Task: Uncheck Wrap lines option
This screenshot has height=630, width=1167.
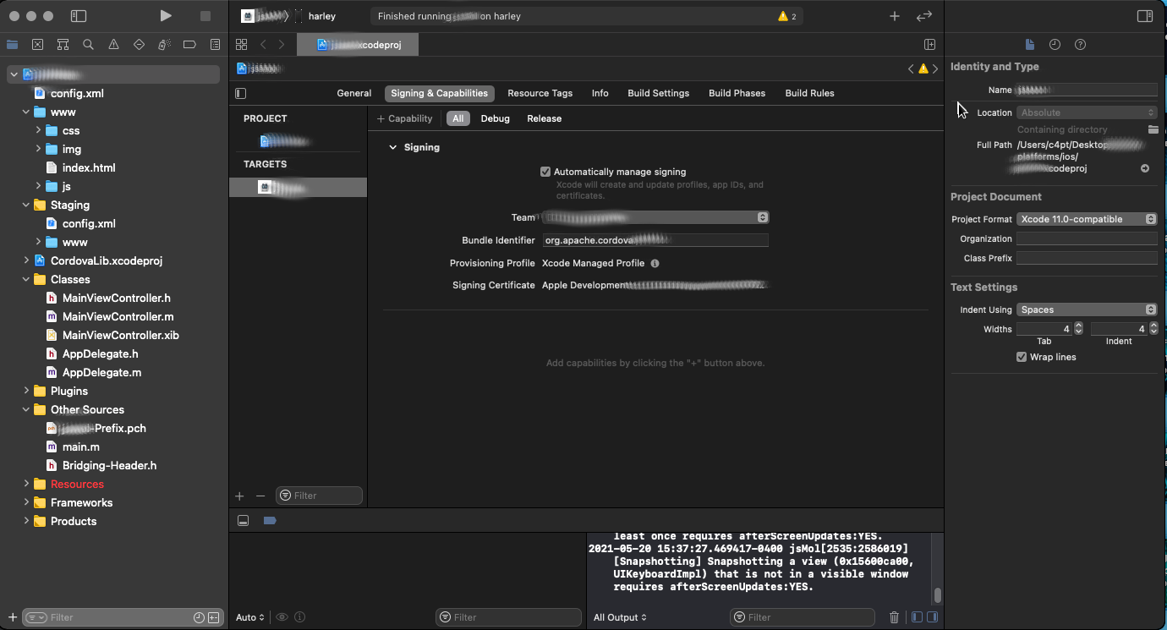Action: pyautogui.click(x=1022, y=357)
